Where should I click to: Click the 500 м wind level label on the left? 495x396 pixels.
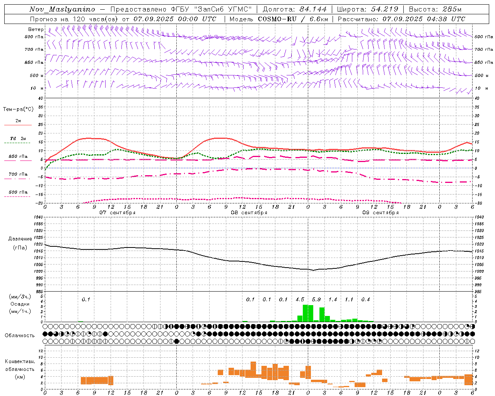[x=37, y=75]
